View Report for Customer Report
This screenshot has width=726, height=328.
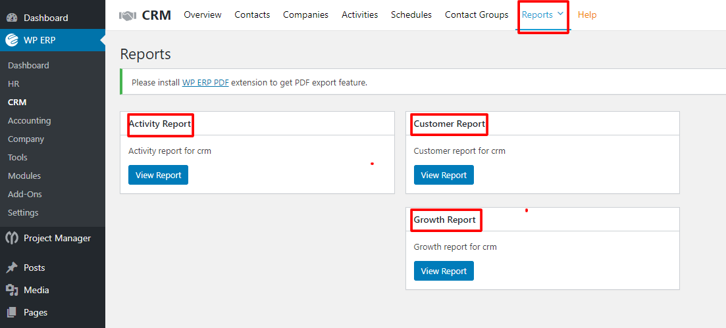tap(444, 175)
